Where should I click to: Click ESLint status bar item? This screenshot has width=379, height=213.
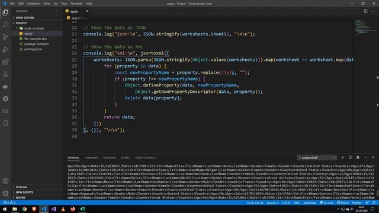[343, 202]
